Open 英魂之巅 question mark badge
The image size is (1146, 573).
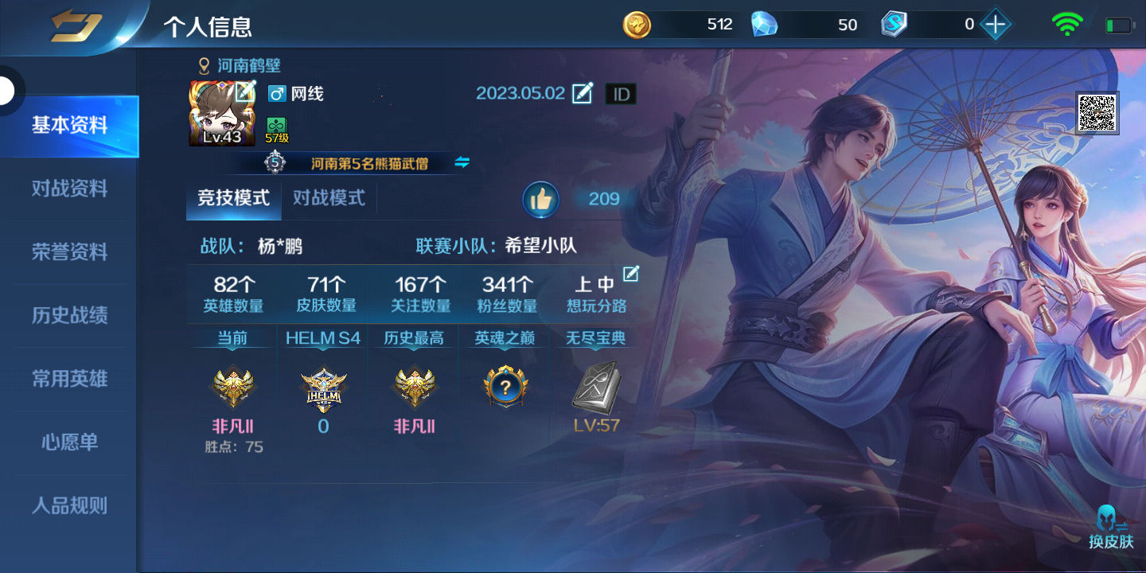tap(505, 387)
